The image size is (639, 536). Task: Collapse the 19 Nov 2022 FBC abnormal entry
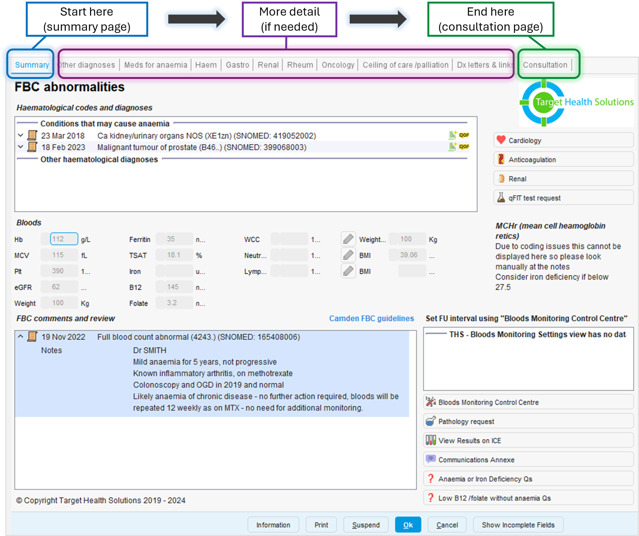pos(20,336)
